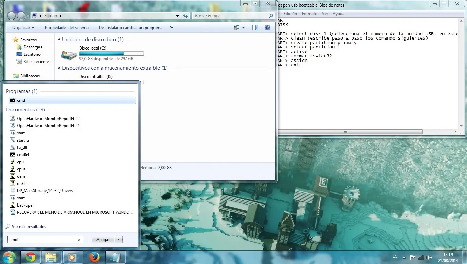The height and width of the screenshot is (264, 467).
Task: Open the ES language indicator
Action: pyautogui.click(x=395, y=257)
